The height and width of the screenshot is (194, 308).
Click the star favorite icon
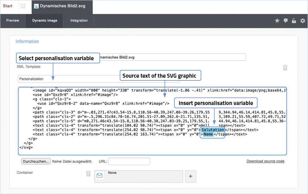pyautogui.click(x=277, y=21)
